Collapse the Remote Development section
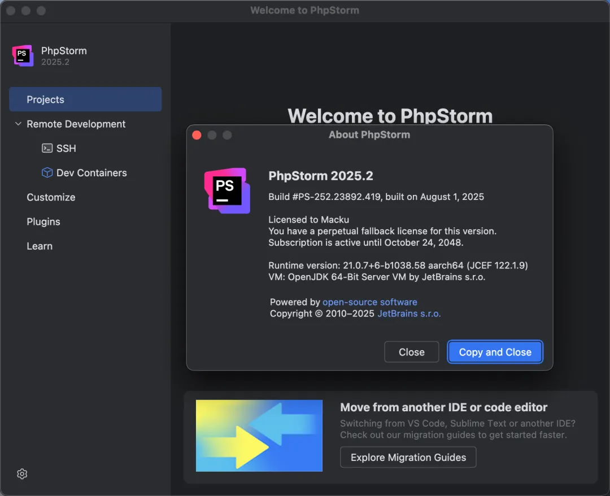The image size is (610, 496). (x=18, y=124)
